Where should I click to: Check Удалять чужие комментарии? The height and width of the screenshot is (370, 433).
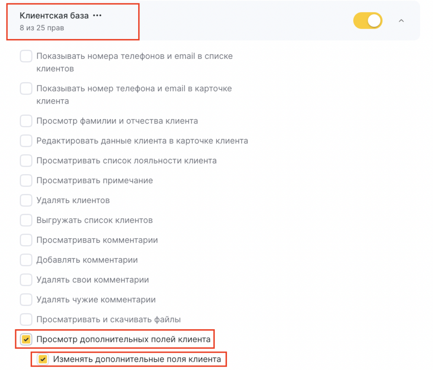(x=26, y=299)
